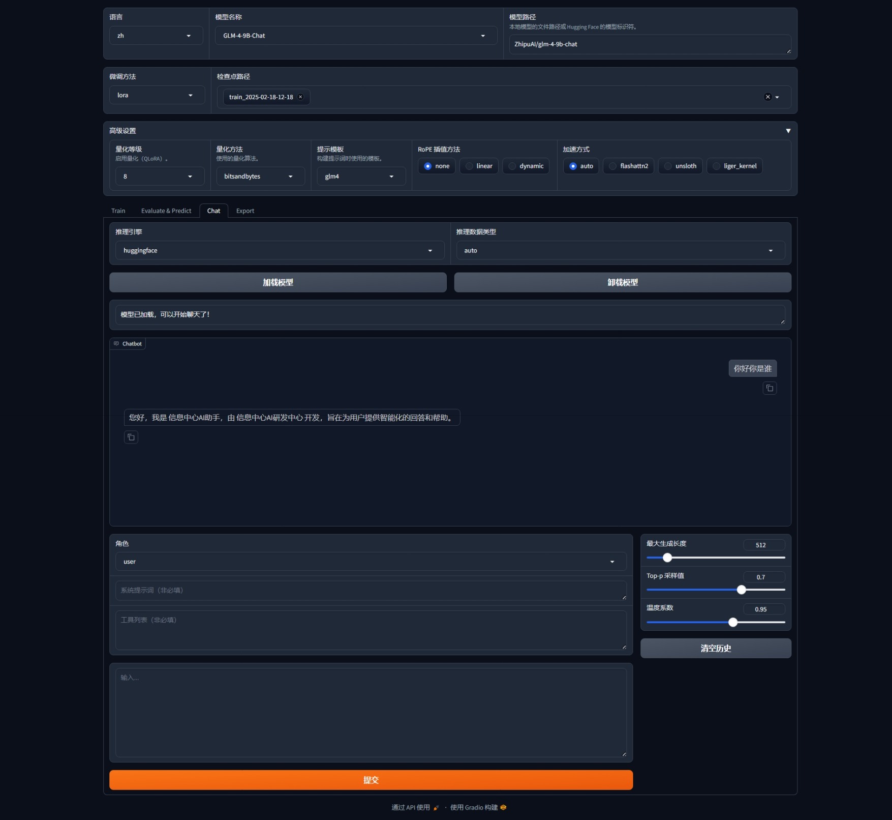This screenshot has width=892, height=820.
Task: Click the Top-p 采样值 slider handle
Action: point(741,590)
